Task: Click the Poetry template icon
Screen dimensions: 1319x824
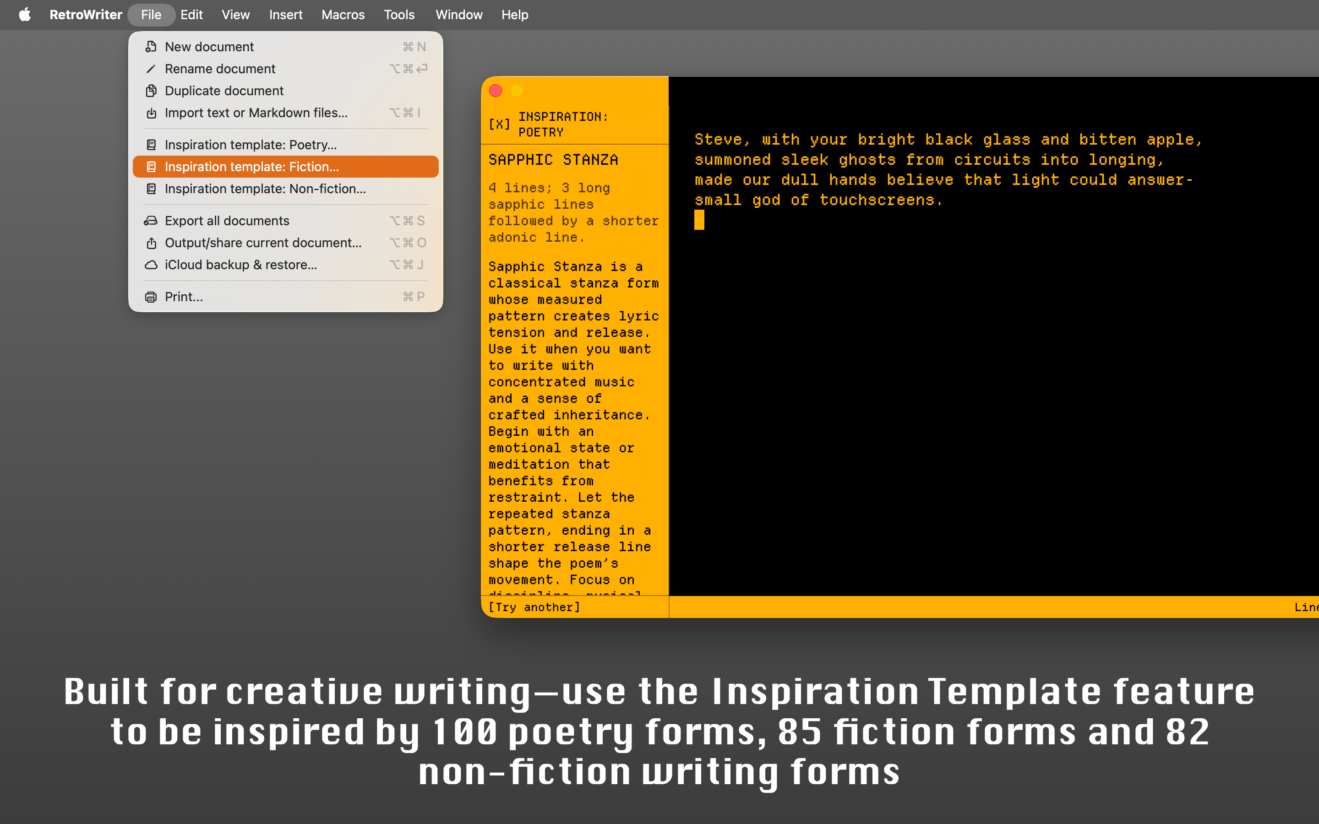Action: coord(151,144)
